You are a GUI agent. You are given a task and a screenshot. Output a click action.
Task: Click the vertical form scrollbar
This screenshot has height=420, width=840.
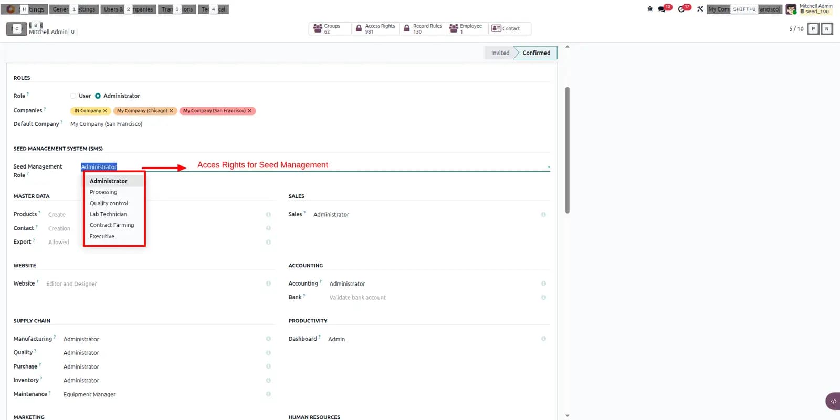click(x=567, y=150)
